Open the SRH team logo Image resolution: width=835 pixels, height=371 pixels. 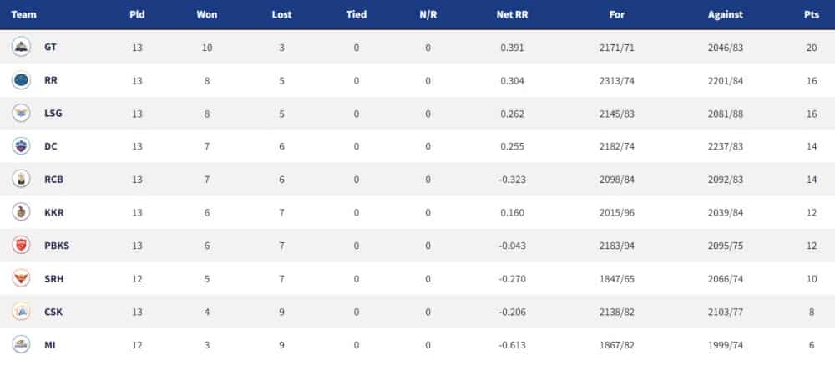(x=22, y=278)
